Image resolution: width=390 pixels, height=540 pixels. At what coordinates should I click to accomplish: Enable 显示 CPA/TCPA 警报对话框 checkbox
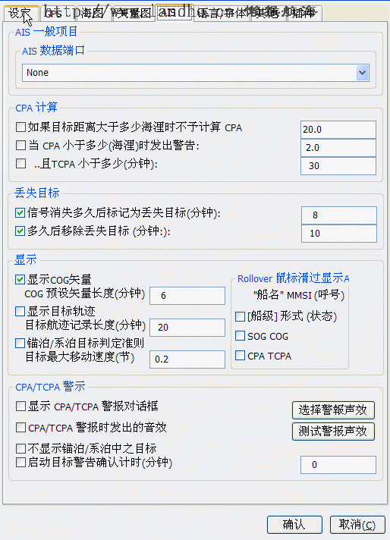pyautogui.click(x=20, y=407)
